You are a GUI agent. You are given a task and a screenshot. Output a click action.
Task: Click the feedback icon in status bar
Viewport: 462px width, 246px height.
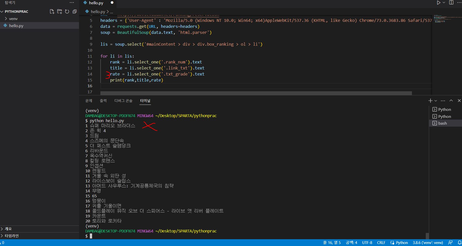tap(450, 242)
